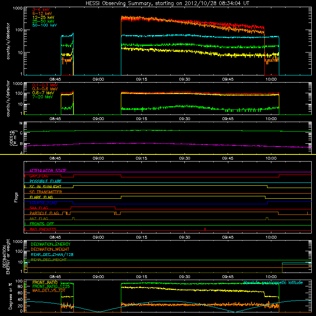Screen dimensions: 316x316
Task: Click the REAR_DEC_WEIGHT legend label
Action: [x=49, y=260]
